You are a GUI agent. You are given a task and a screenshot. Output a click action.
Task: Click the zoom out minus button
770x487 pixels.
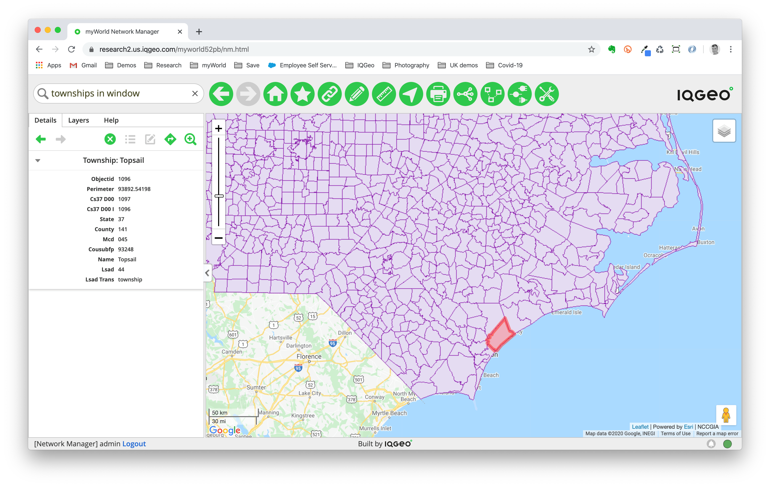(x=218, y=238)
